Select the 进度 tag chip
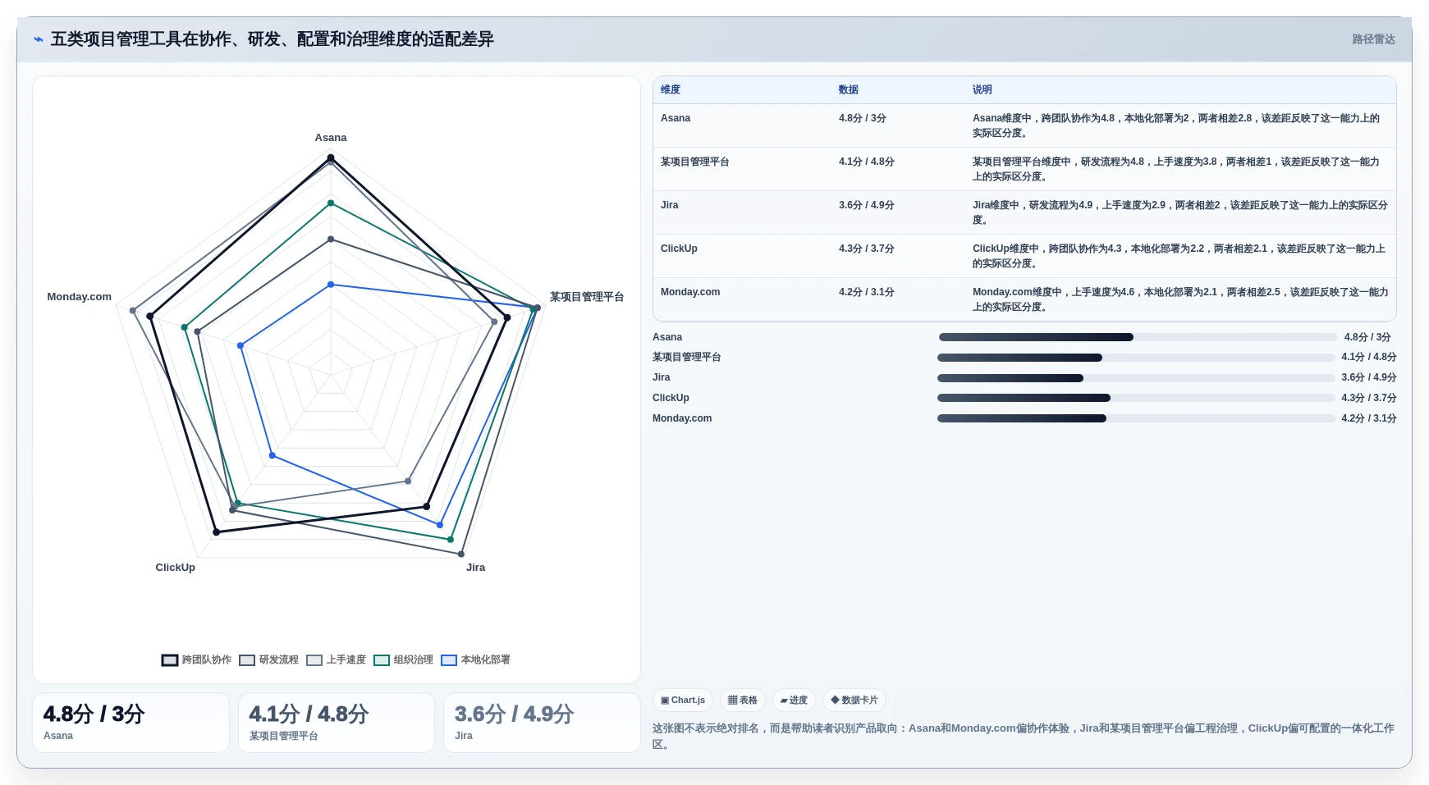 tap(794, 701)
